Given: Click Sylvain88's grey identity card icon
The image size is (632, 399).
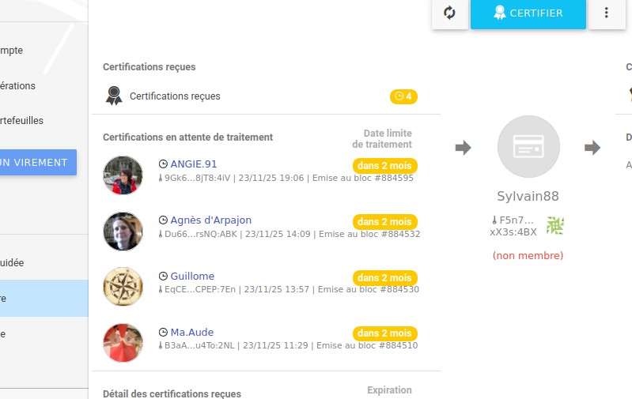Looking at the screenshot, I should (x=528, y=146).
